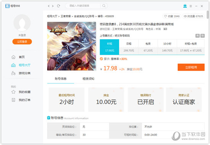This screenshot has height=145, width=210.
Task: Open the 首页 sidebar item
Action: [x=22, y=57]
